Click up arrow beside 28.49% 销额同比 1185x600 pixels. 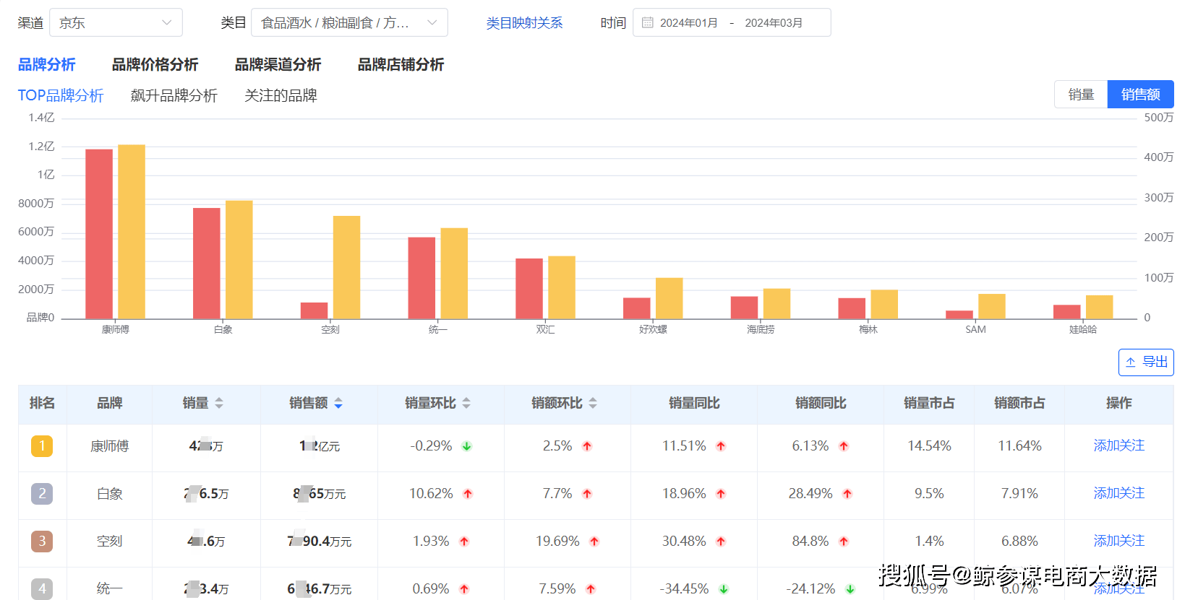pos(847,494)
